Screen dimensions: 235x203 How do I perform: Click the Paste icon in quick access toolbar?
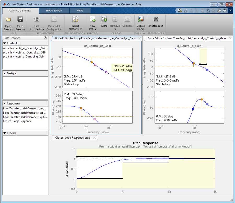[x=202, y=10]
